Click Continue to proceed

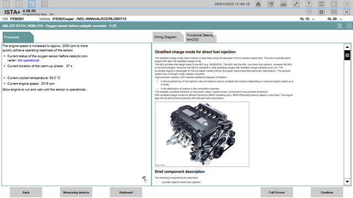[x=327, y=193]
